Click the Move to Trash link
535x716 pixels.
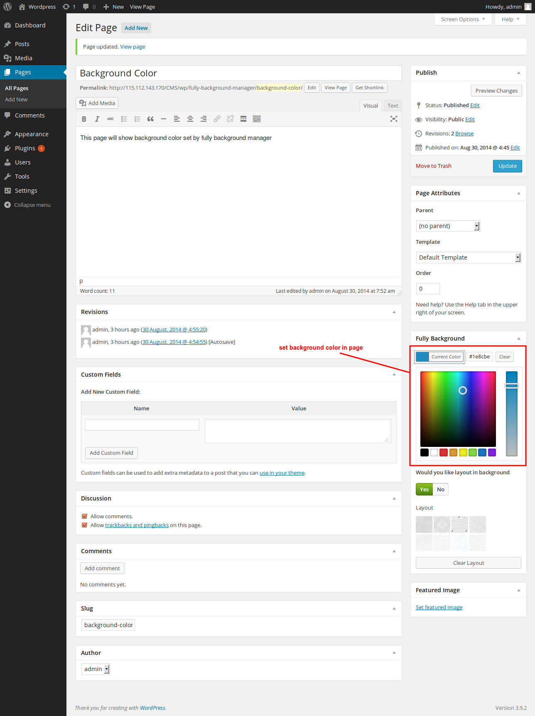(434, 166)
